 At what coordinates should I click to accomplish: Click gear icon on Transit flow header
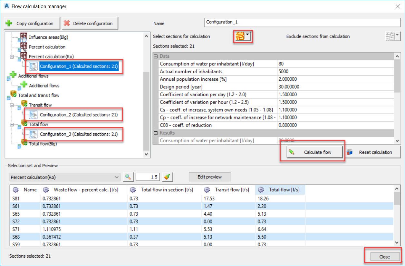pyautogui.click(x=207, y=189)
